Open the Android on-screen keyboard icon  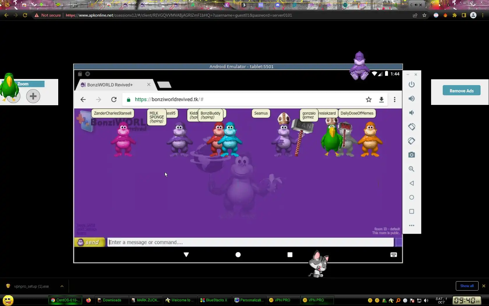point(394,255)
